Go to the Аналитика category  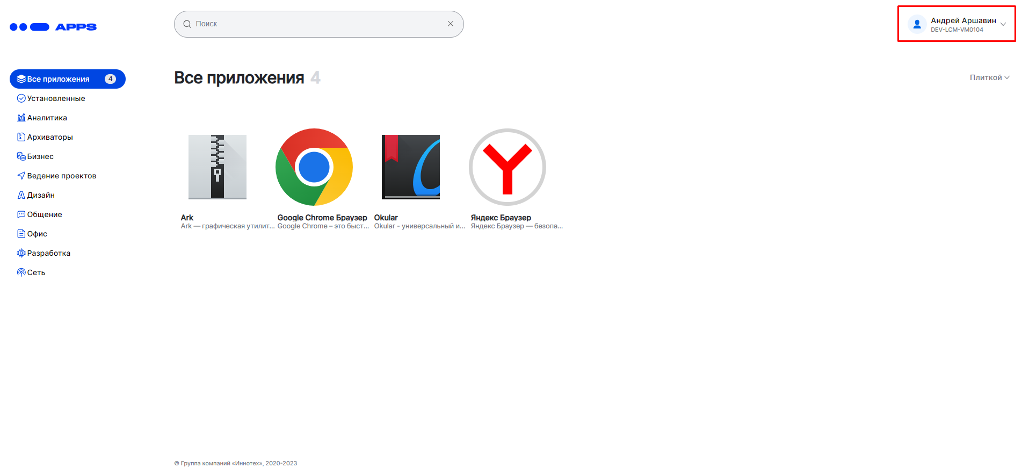click(47, 118)
